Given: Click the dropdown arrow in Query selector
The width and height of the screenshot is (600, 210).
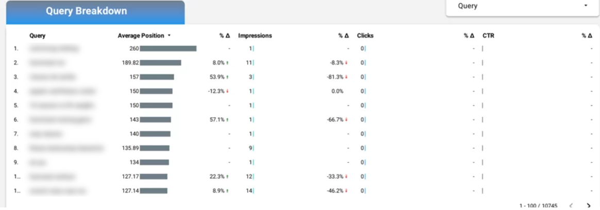Looking at the screenshot, I should click(586, 6).
